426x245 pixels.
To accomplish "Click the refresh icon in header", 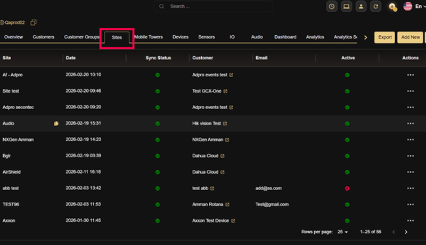I will pos(376,6).
